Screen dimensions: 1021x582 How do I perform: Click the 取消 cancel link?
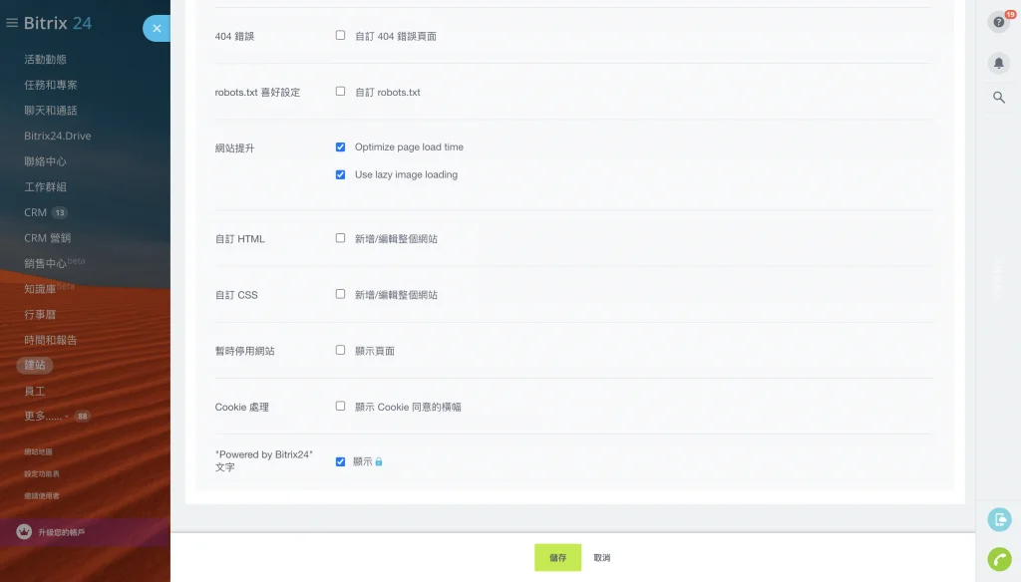click(x=601, y=558)
